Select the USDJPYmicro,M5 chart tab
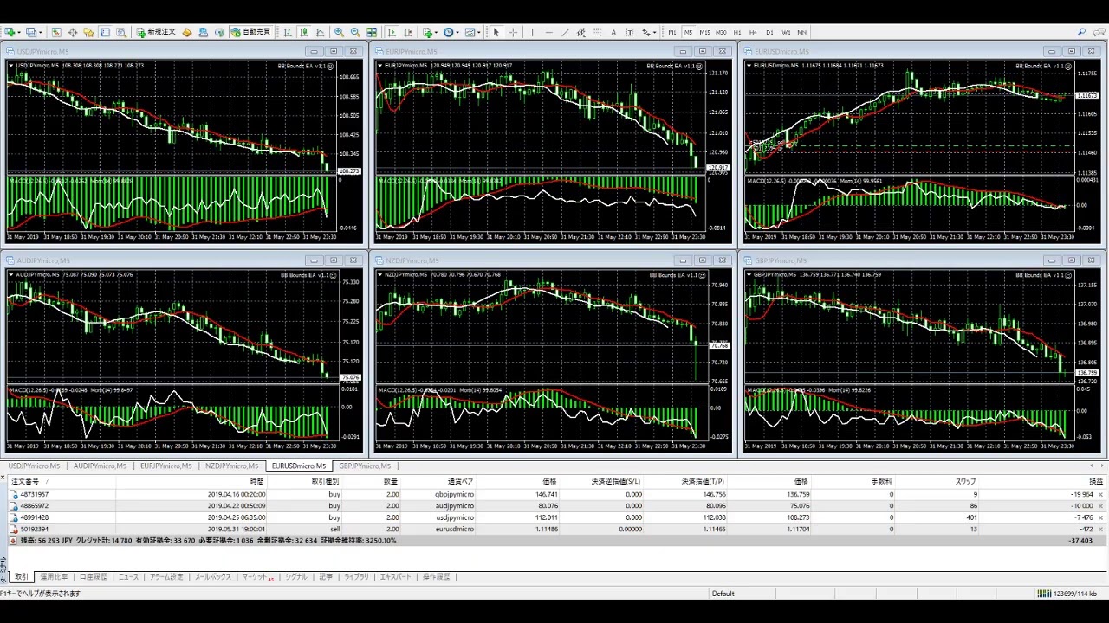Image resolution: width=1109 pixels, height=623 pixels. click(34, 466)
